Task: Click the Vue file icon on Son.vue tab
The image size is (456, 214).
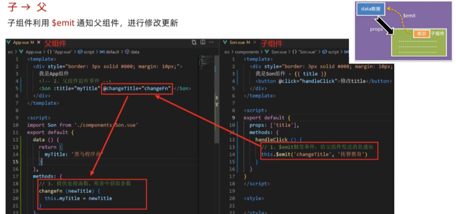Action: click(225, 43)
